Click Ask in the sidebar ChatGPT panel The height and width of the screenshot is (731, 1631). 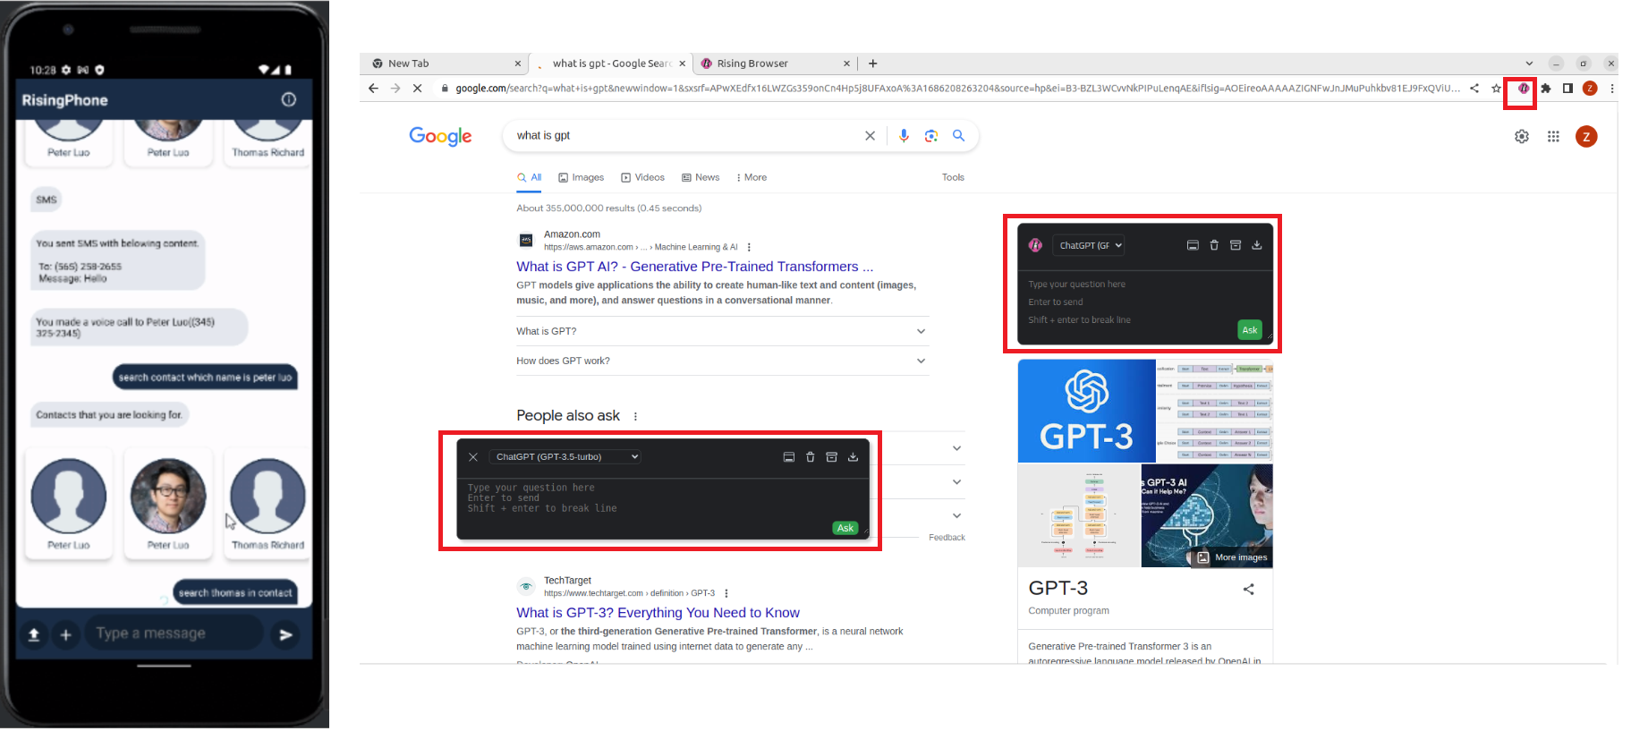pos(1250,330)
